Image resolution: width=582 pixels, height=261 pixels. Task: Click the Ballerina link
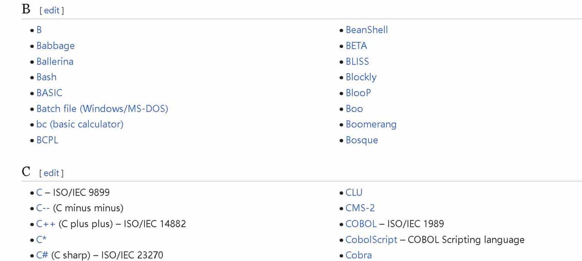pyautogui.click(x=55, y=61)
